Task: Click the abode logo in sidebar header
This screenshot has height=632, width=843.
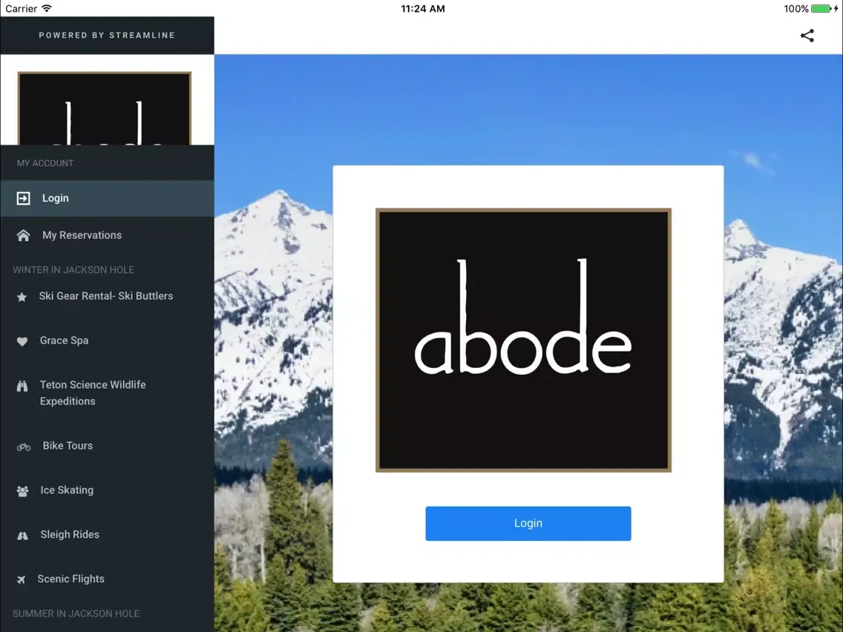Action: pos(105,108)
